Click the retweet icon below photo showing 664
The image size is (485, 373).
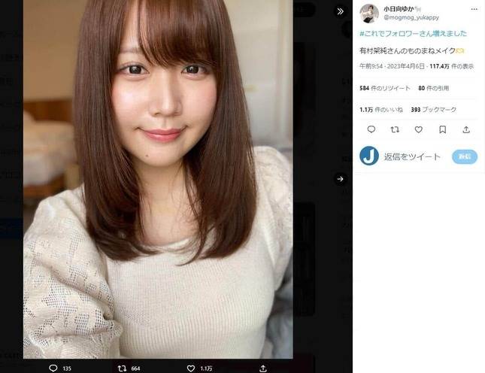pyautogui.click(x=122, y=368)
